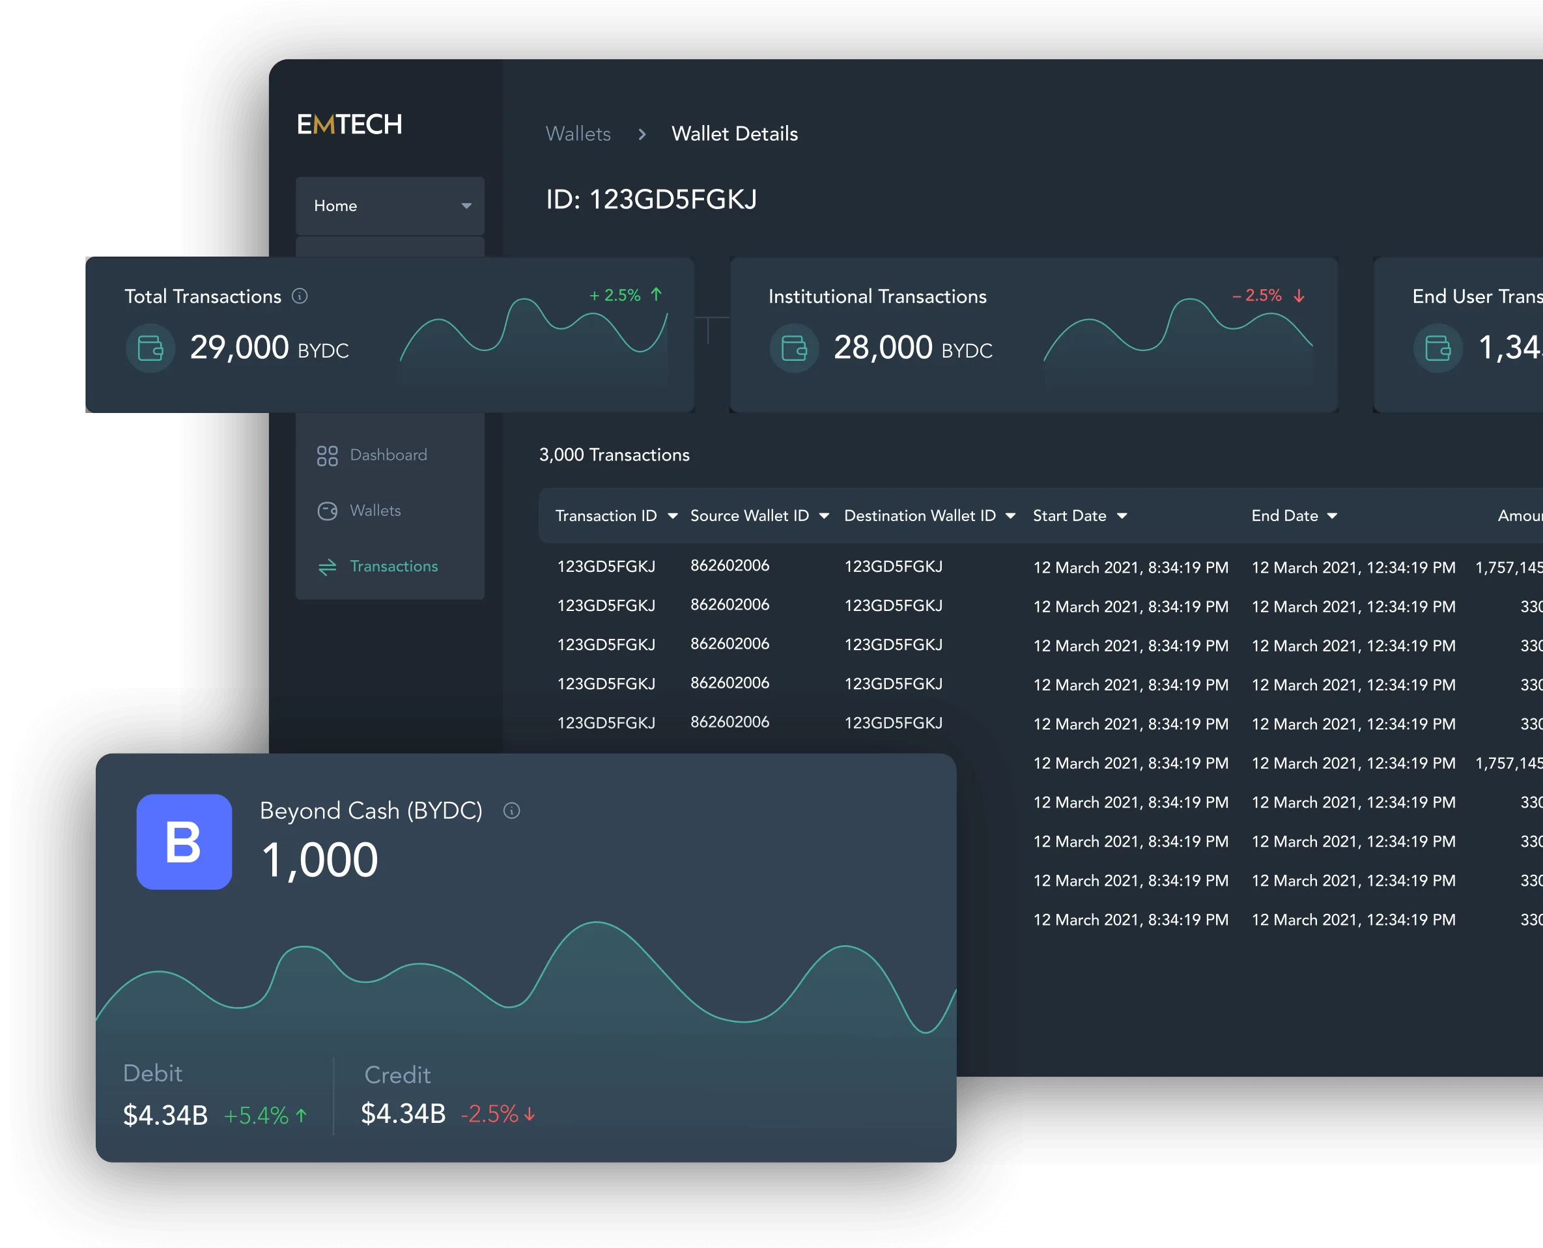Open Source Wallet ID column dropdown arrow
Viewport: 1543px width, 1248px height.
[x=825, y=516]
